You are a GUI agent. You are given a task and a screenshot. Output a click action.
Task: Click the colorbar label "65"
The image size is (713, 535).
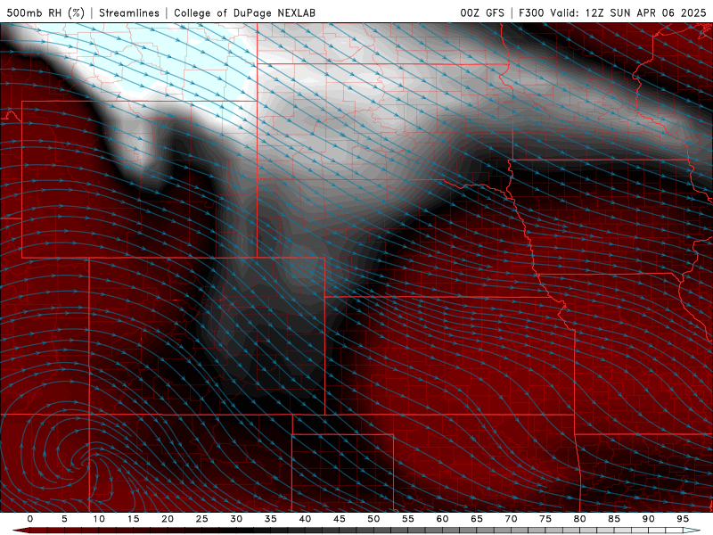pyautogui.click(x=477, y=519)
